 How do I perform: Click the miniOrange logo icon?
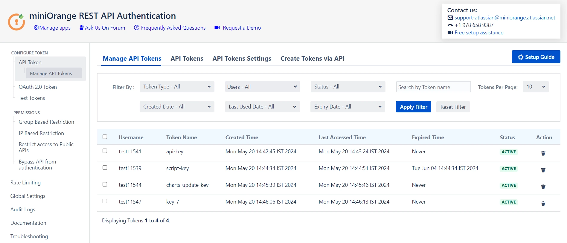pyautogui.click(x=16, y=22)
